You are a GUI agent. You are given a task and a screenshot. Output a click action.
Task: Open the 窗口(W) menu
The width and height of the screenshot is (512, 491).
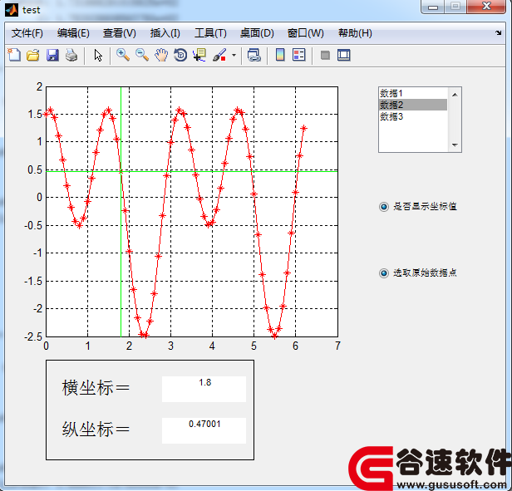[x=305, y=33]
